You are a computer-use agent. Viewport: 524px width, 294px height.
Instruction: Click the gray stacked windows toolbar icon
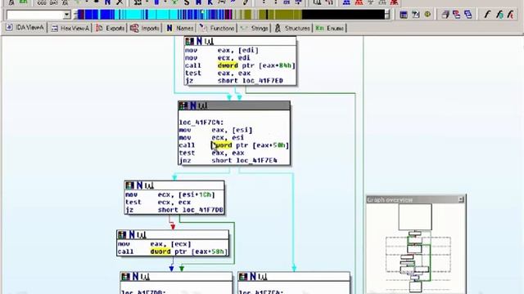coord(445,15)
